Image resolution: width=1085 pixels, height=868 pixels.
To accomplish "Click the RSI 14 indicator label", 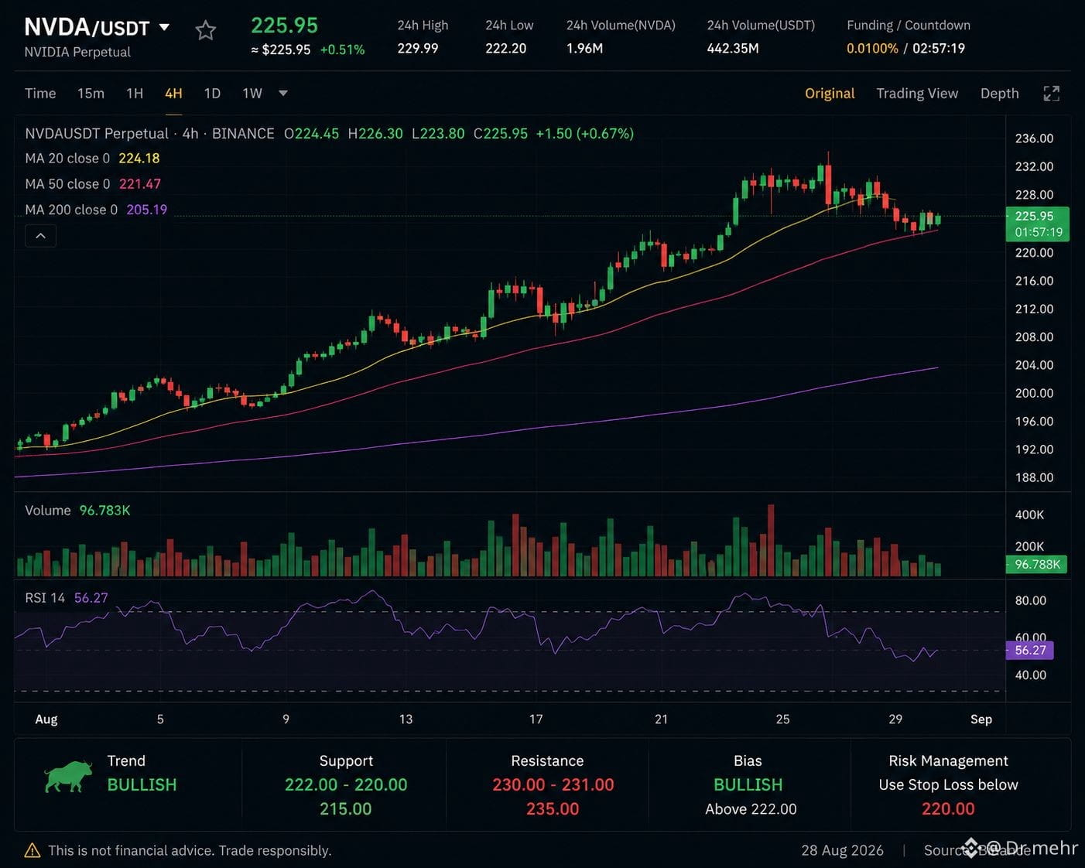I will 45,598.
